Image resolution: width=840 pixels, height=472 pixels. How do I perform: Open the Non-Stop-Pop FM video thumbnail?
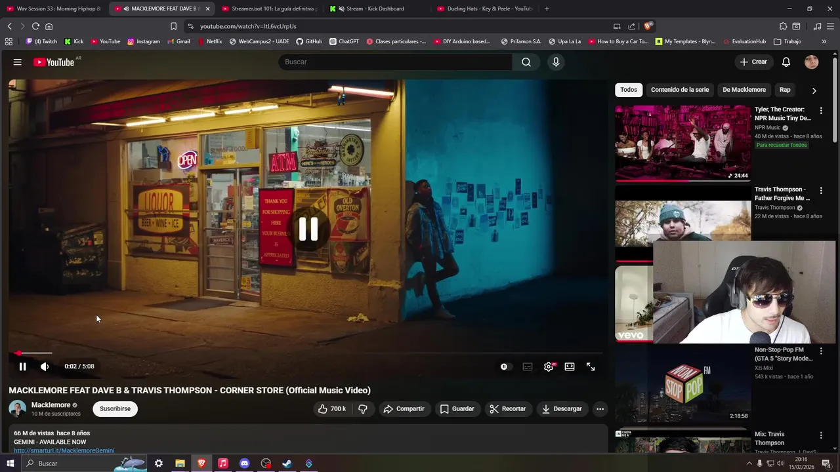click(682, 383)
